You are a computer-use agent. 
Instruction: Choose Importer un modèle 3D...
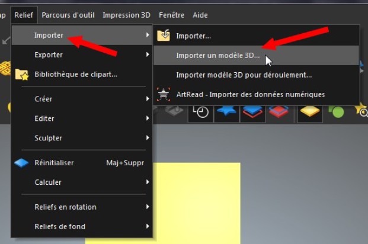[256, 55]
